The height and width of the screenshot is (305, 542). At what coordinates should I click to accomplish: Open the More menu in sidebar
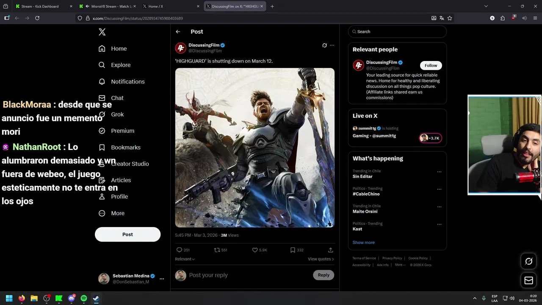point(111,213)
